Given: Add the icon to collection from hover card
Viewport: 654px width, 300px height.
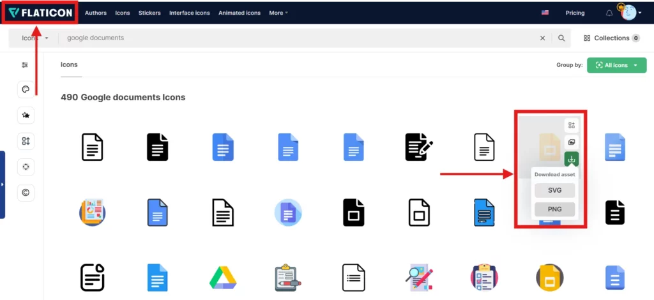Looking at the screenshot, I should pos(571,125).
